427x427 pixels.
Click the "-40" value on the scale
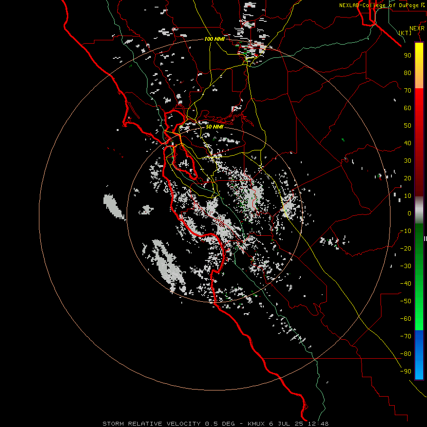pos(406,284)
